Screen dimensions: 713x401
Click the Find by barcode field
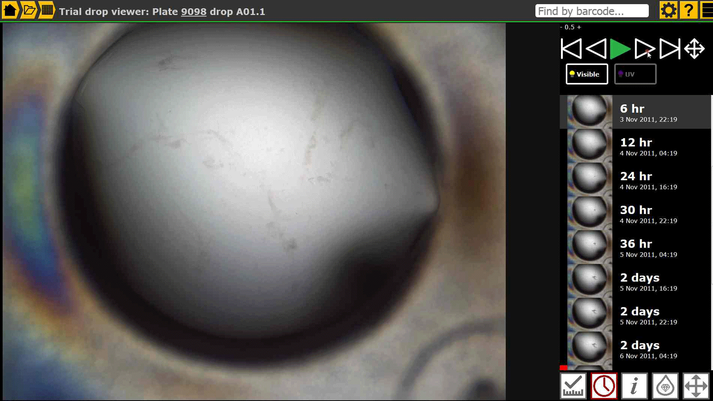[x=592, y=11]
